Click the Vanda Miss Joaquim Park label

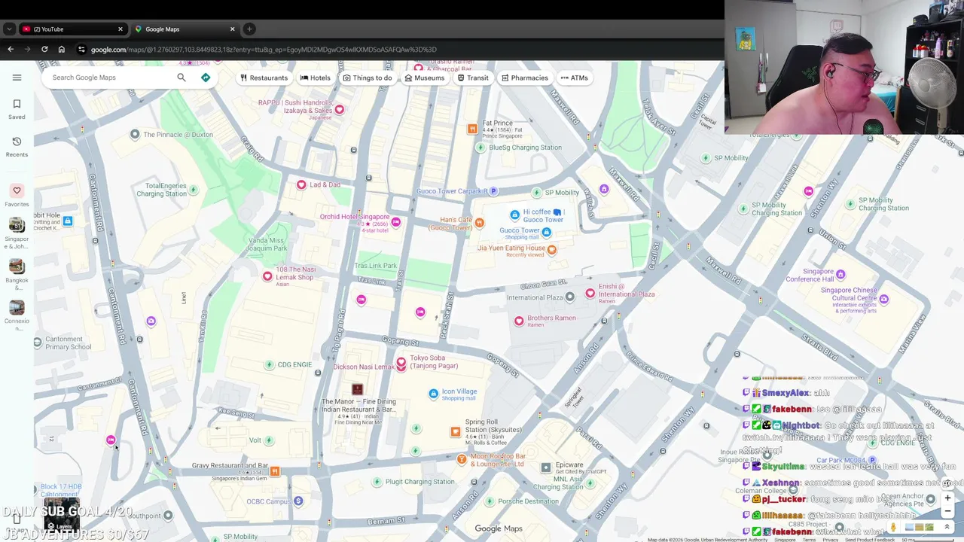point(267,244)
